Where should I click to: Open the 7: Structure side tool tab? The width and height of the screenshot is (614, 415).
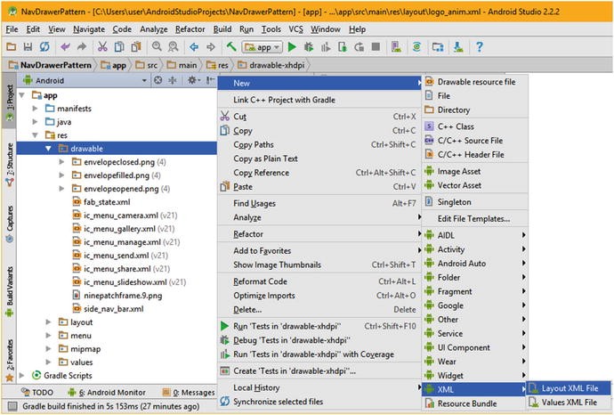coord(10,165)
